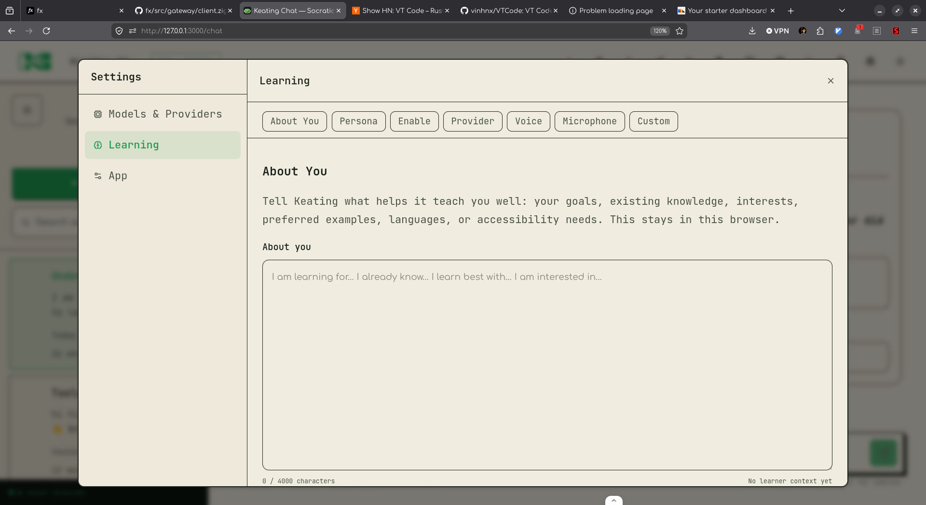Image resolution: width=926 pixels, height=505 pixels.
Task: Bookmark this page with star icon
Action: 680,31
